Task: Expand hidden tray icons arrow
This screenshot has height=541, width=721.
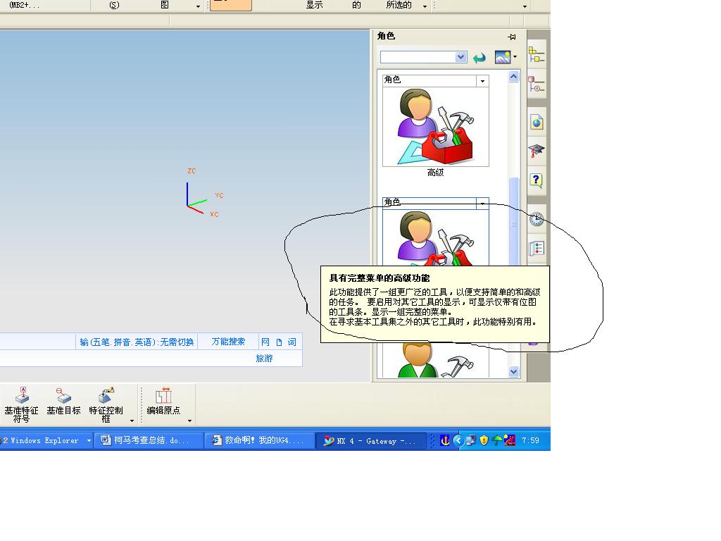Action: coord(458,440)
